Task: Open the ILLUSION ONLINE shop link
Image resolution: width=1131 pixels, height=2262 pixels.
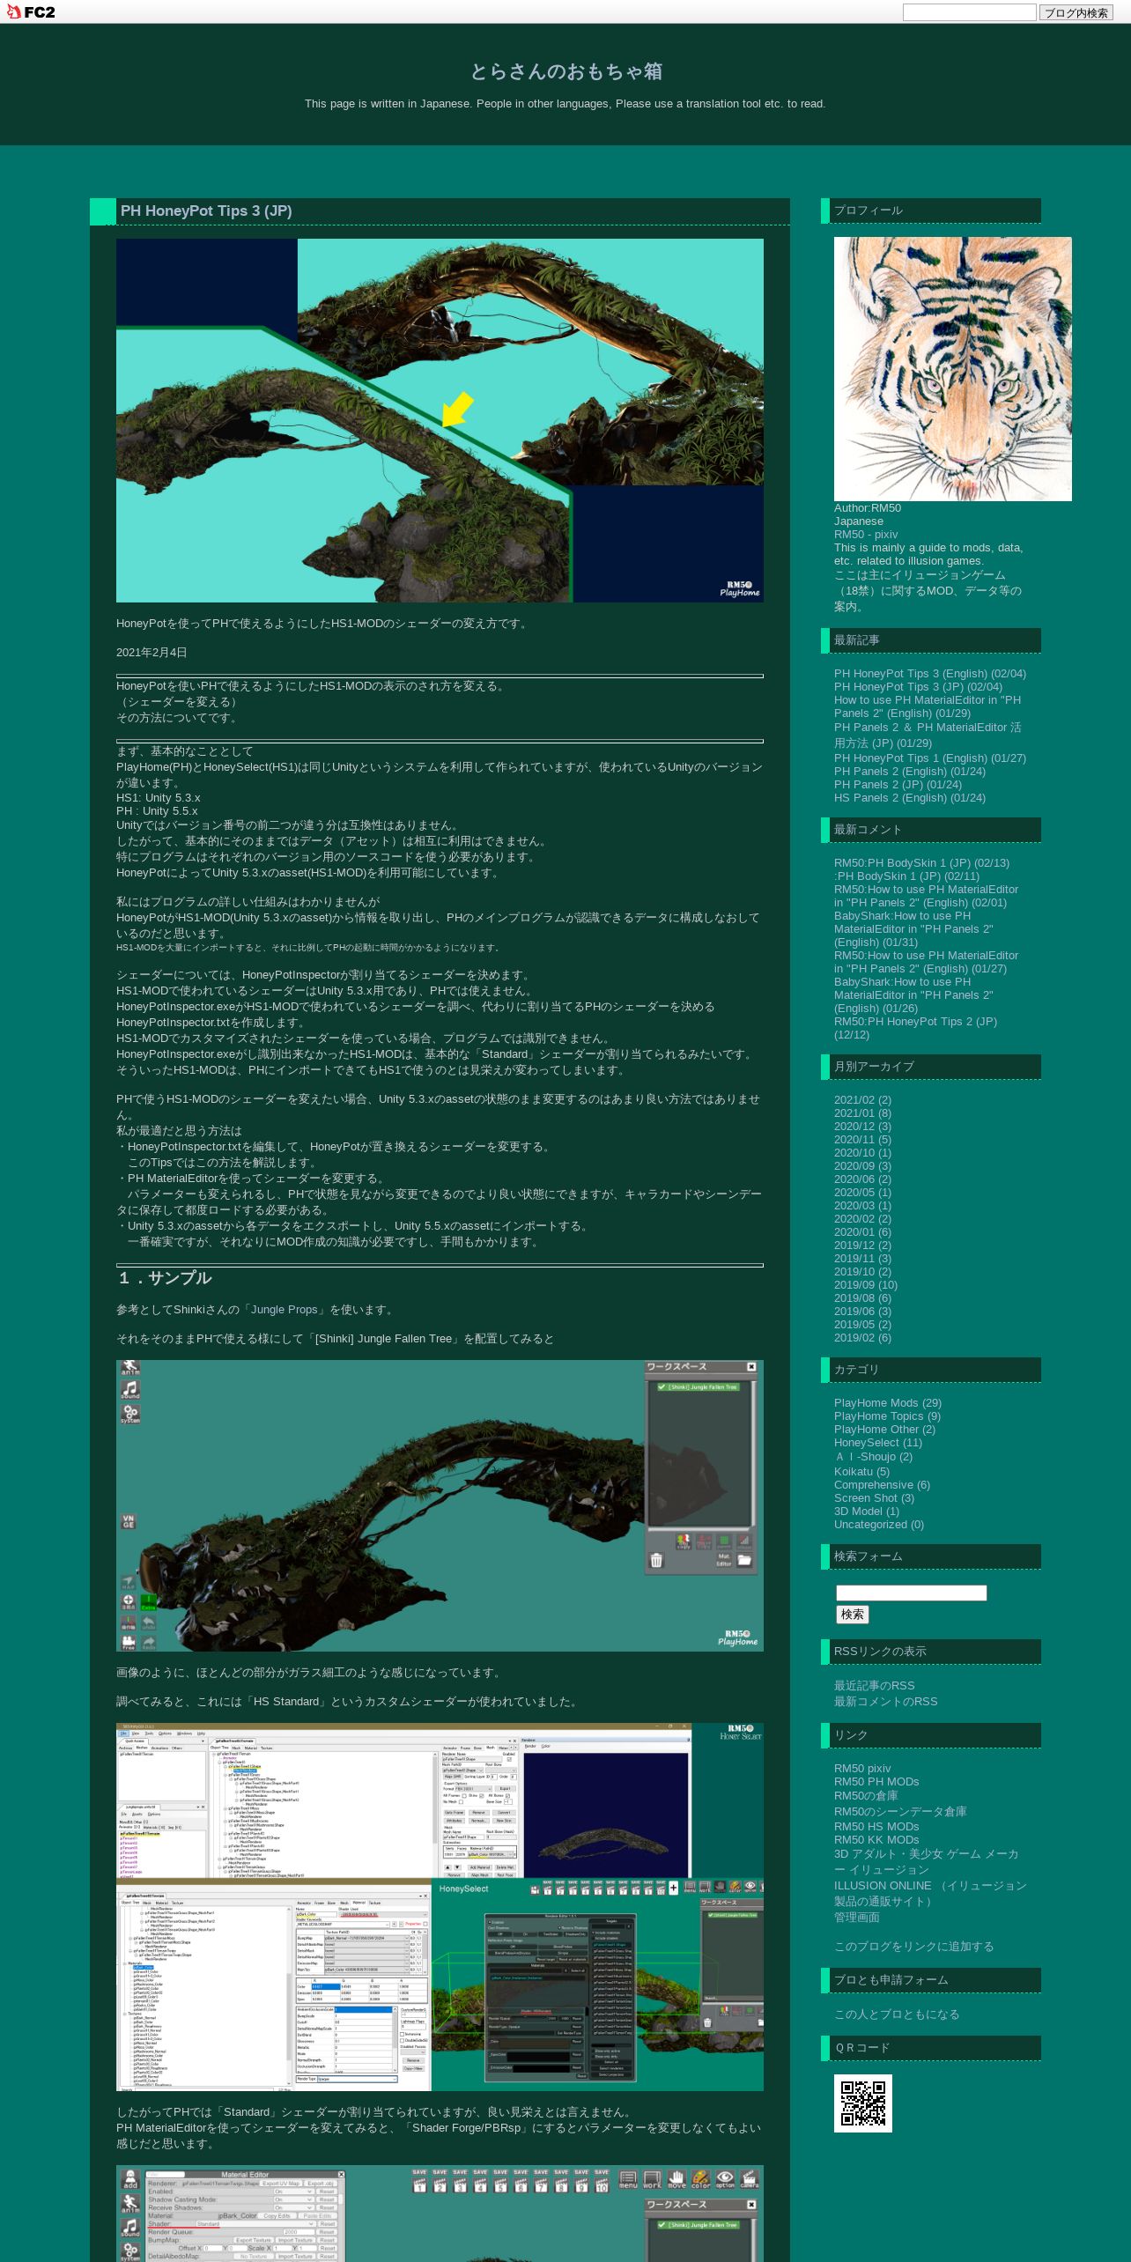Action: (930, 1893)
